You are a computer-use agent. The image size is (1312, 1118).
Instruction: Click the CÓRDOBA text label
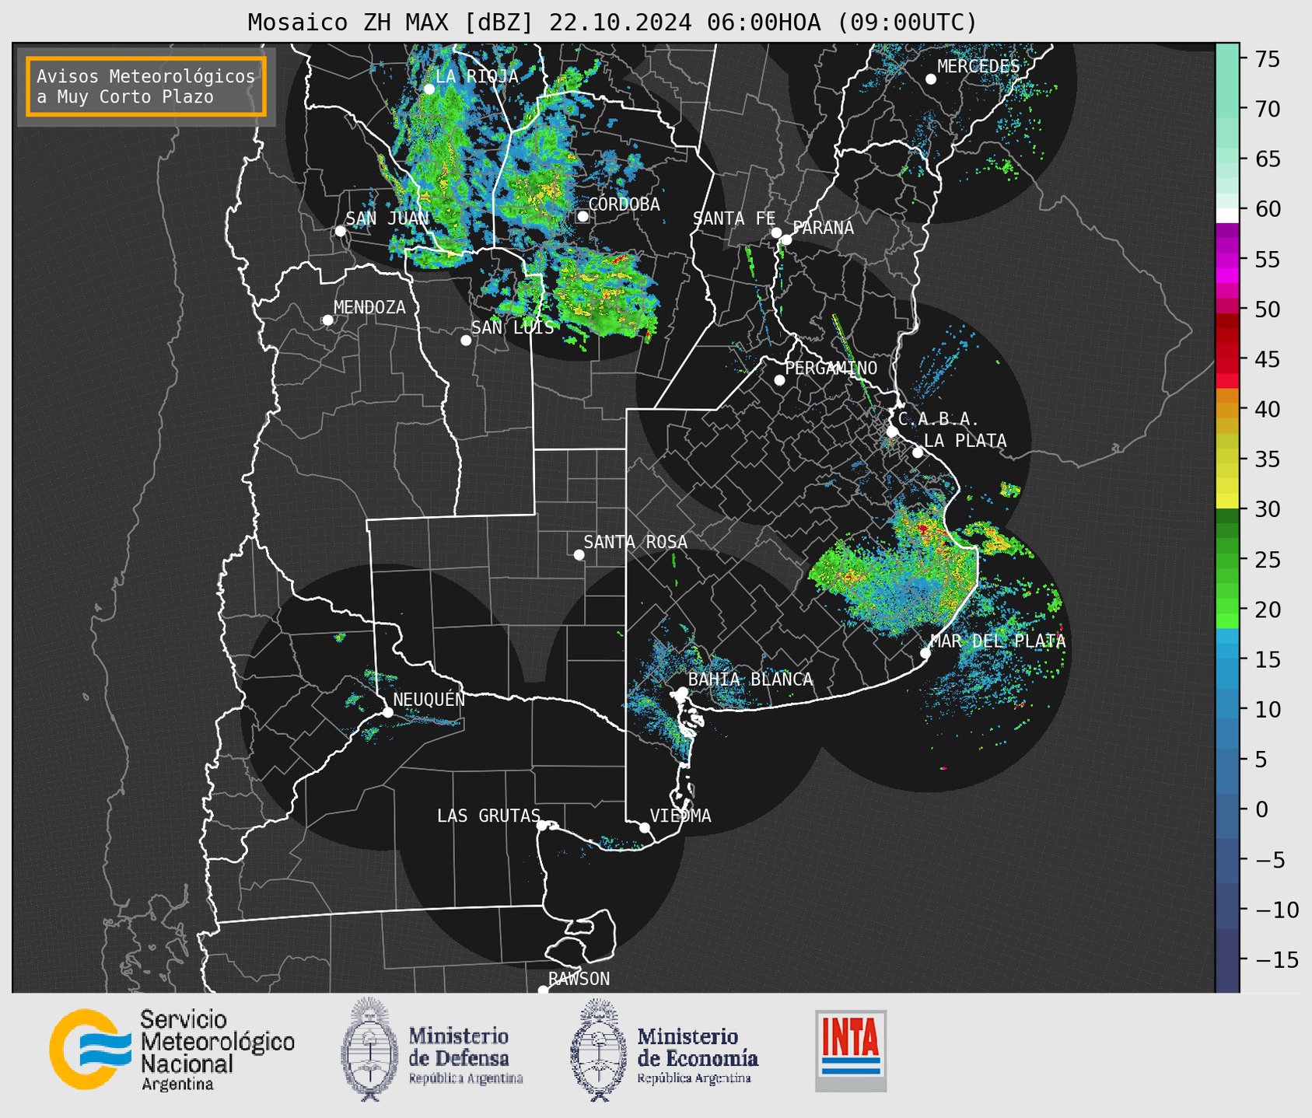pyautogui.click(x=624, y=204)
